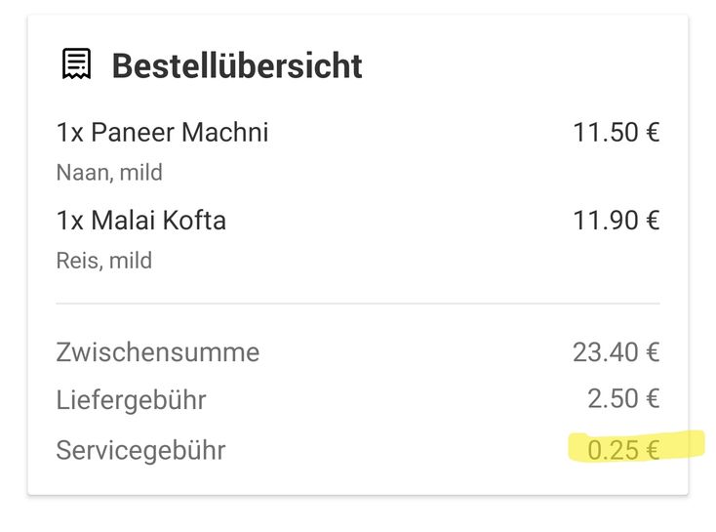Click the 11.90 € Malai Kofta price
The height and width of the screenshot is (532, 716).
point(616,221)
